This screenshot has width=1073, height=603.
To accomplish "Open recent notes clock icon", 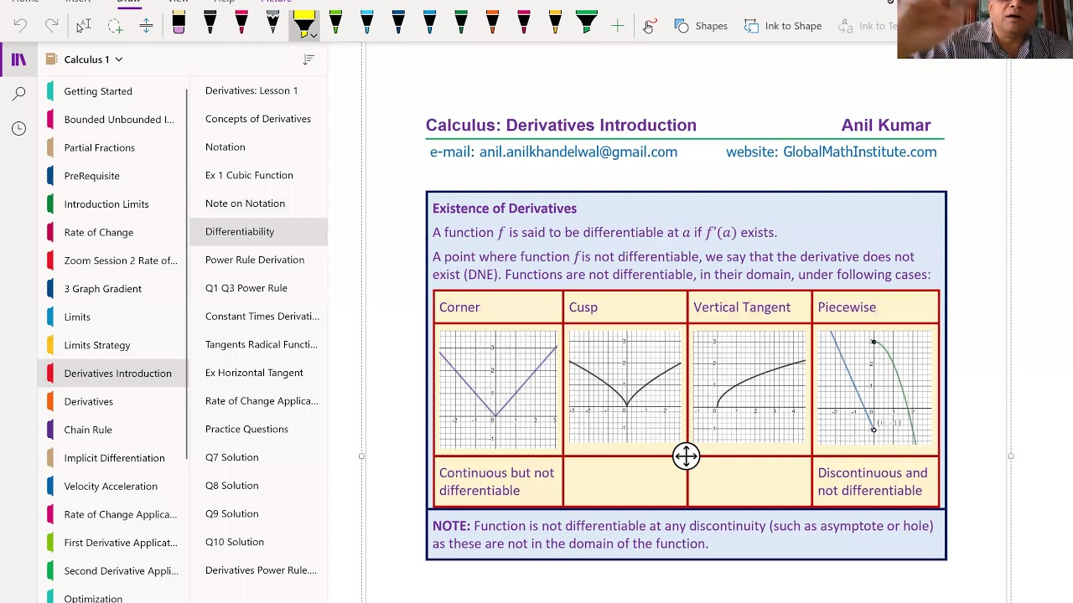I will [x=18, y=128].
